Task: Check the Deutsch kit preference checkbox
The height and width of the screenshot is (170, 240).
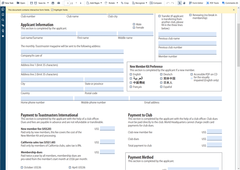Action: tap(161, 74)
